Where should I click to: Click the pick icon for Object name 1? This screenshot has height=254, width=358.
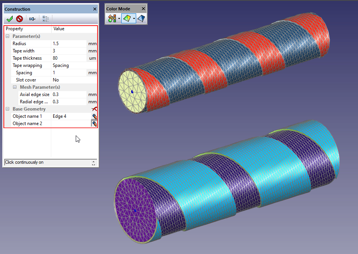[x=94, y=116]
